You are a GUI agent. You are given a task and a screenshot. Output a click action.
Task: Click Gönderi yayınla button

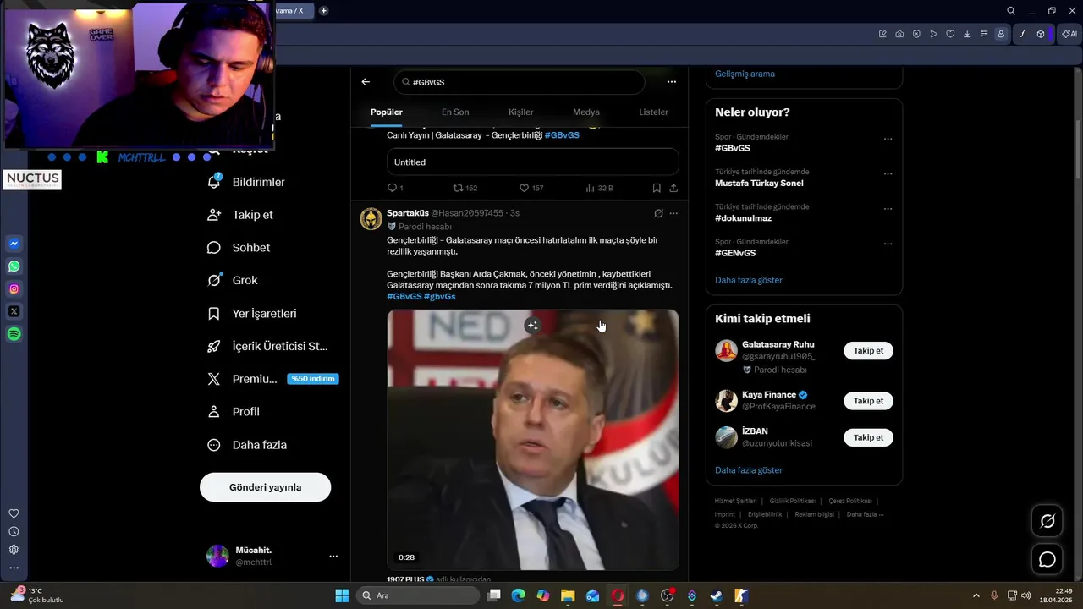(265, 487)
